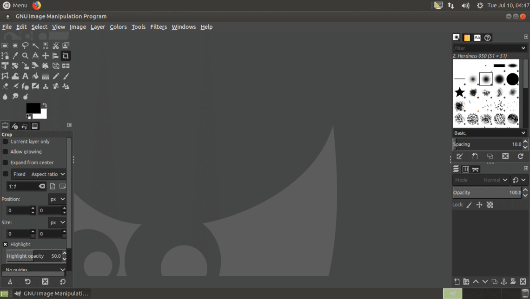Open the File menu

tap(7, 26)
